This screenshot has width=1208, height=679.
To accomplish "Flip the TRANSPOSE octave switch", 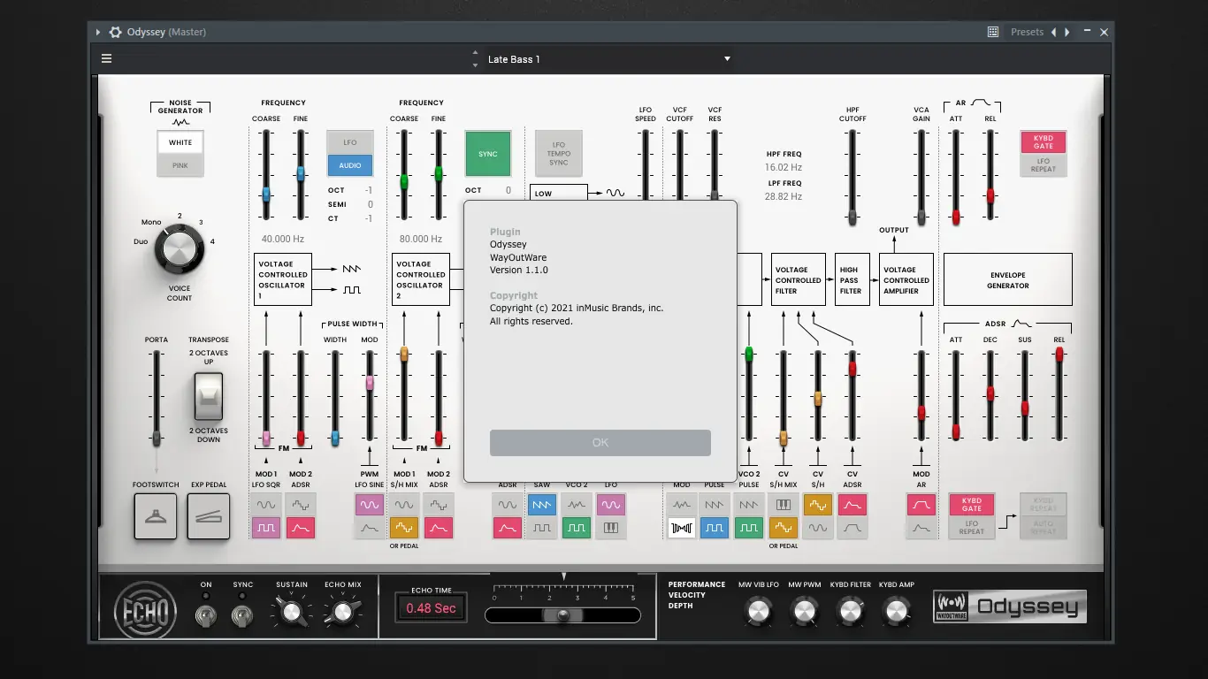I will pos(209,396).
